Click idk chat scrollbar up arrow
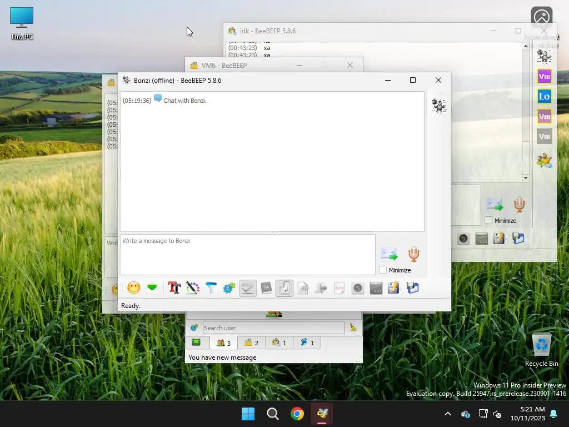The image size is (569, 427). (526, 46)
